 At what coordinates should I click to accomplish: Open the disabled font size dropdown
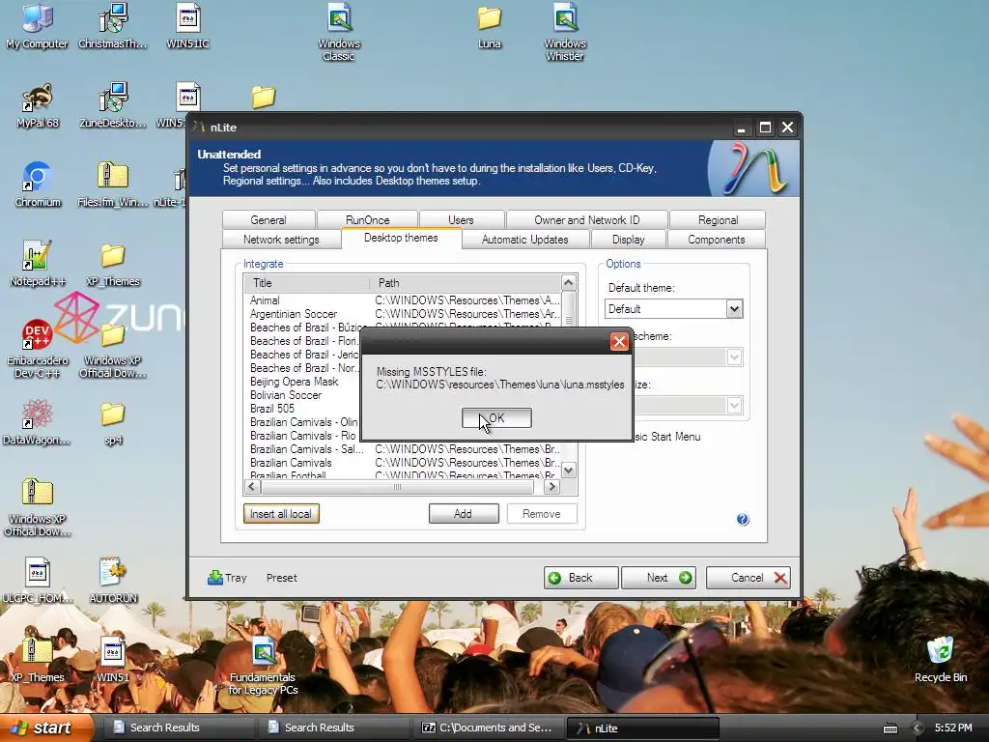[734, 405]
